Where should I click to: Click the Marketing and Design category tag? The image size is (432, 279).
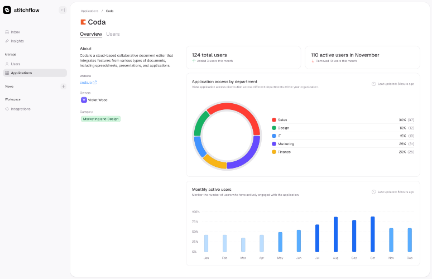coord(101,119)
